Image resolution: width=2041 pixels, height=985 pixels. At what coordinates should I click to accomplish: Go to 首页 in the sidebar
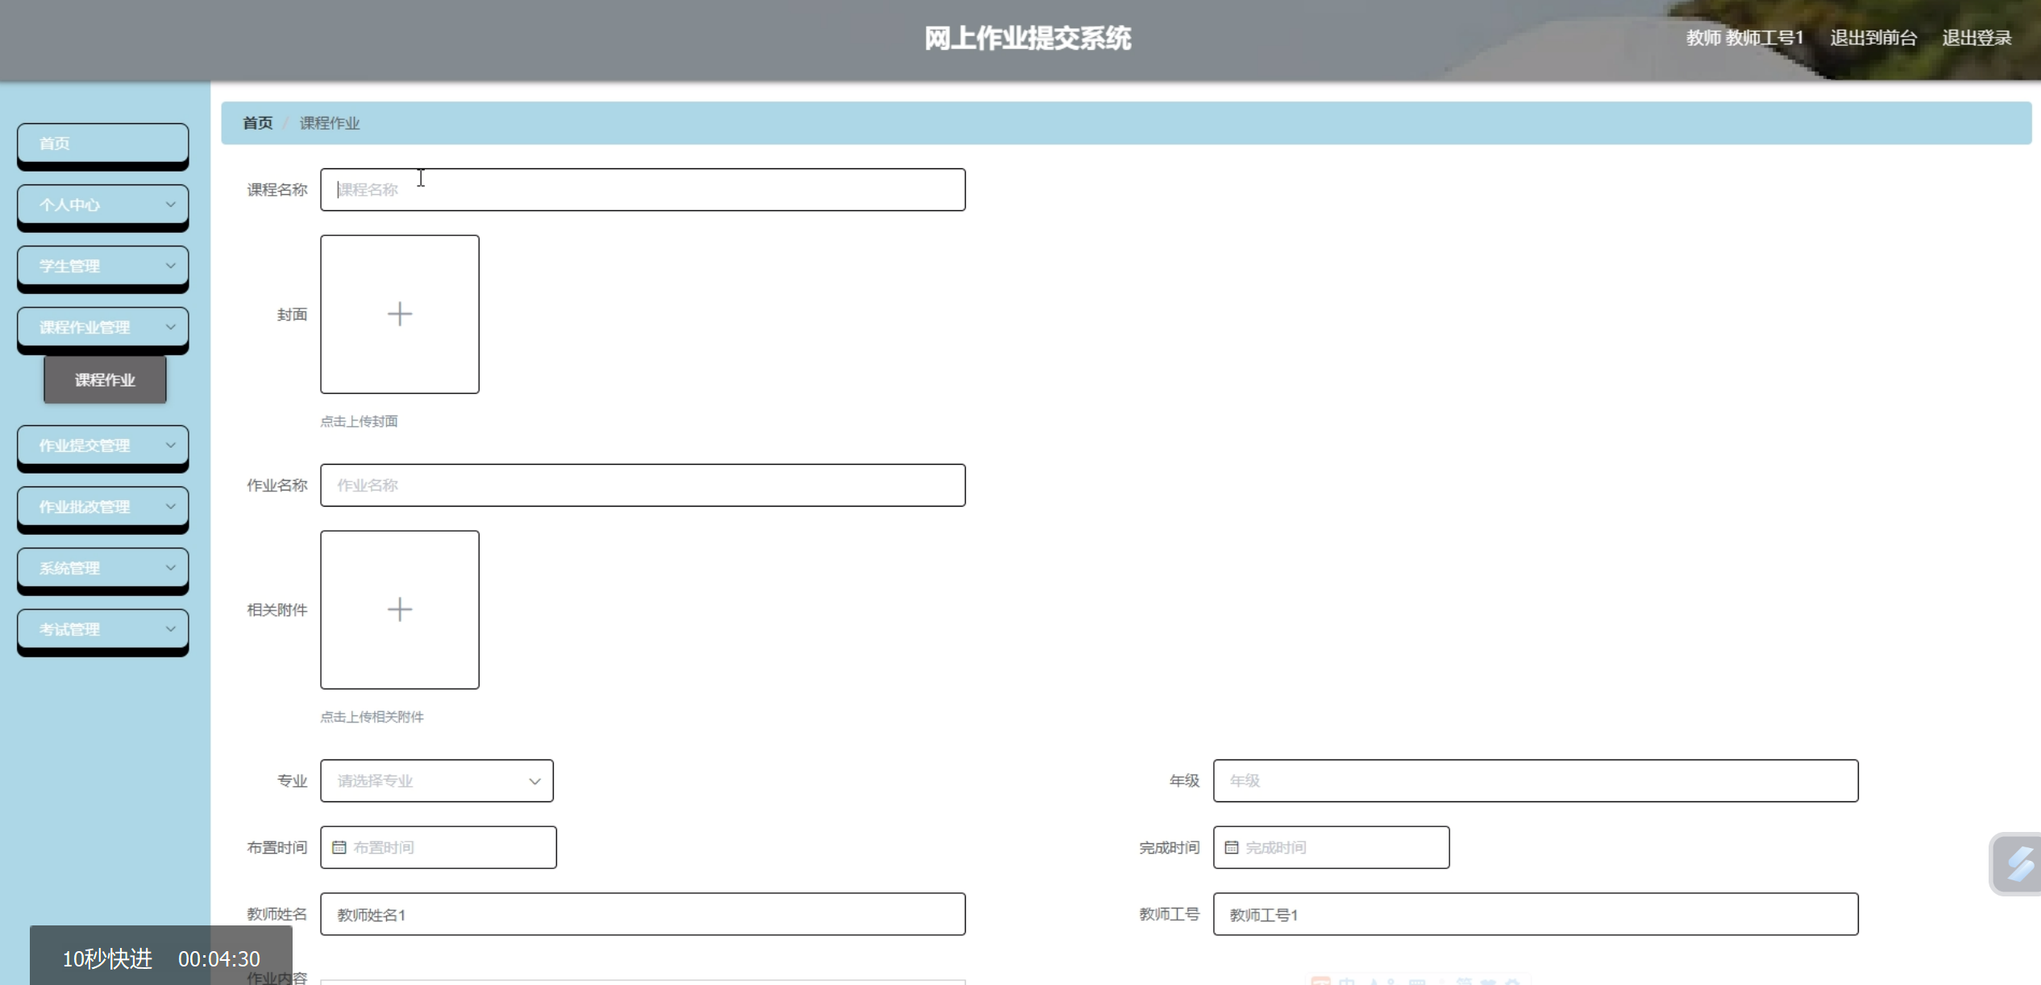point(102,143)
